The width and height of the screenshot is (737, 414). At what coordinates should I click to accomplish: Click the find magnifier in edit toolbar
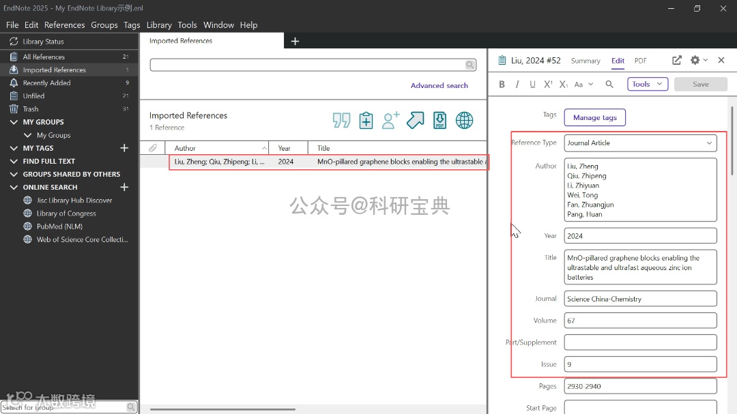tap(609, 84)
